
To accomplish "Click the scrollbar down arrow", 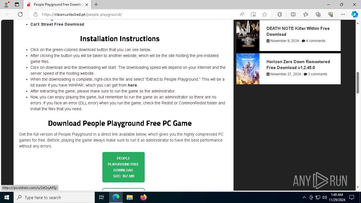I will (358, 187).
